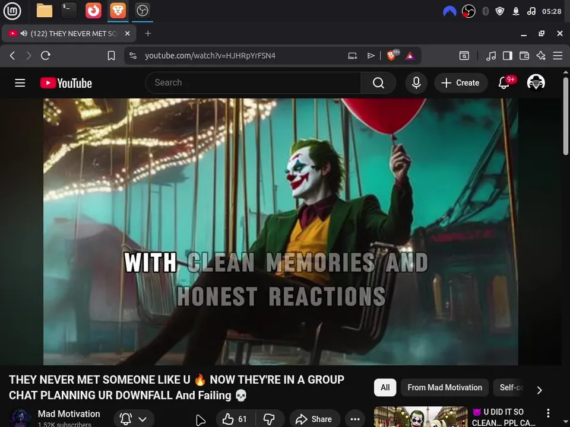Open the Linux Mint start menu
The height and width of the screenshot is (427, 570).
(x=12, y=11)
